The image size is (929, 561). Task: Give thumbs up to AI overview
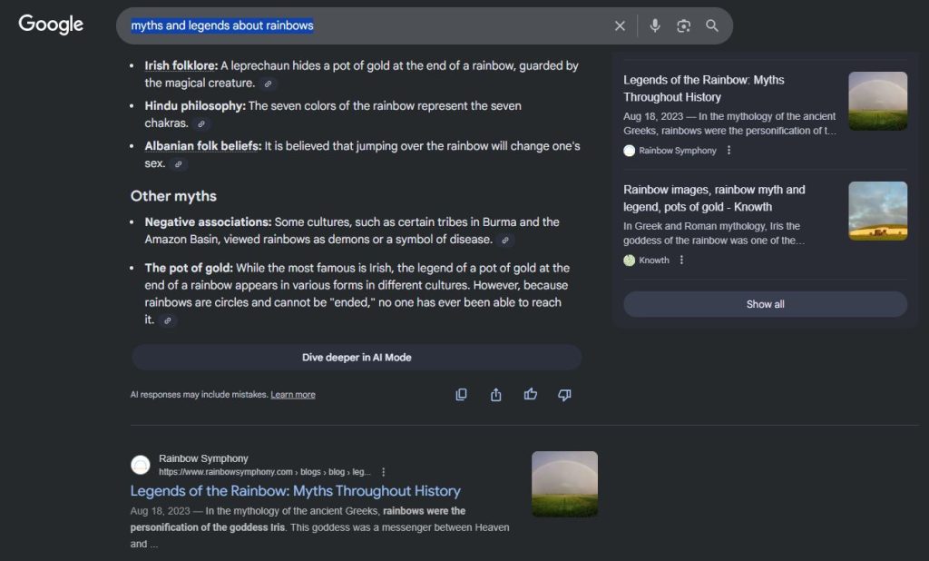(530, 394)
